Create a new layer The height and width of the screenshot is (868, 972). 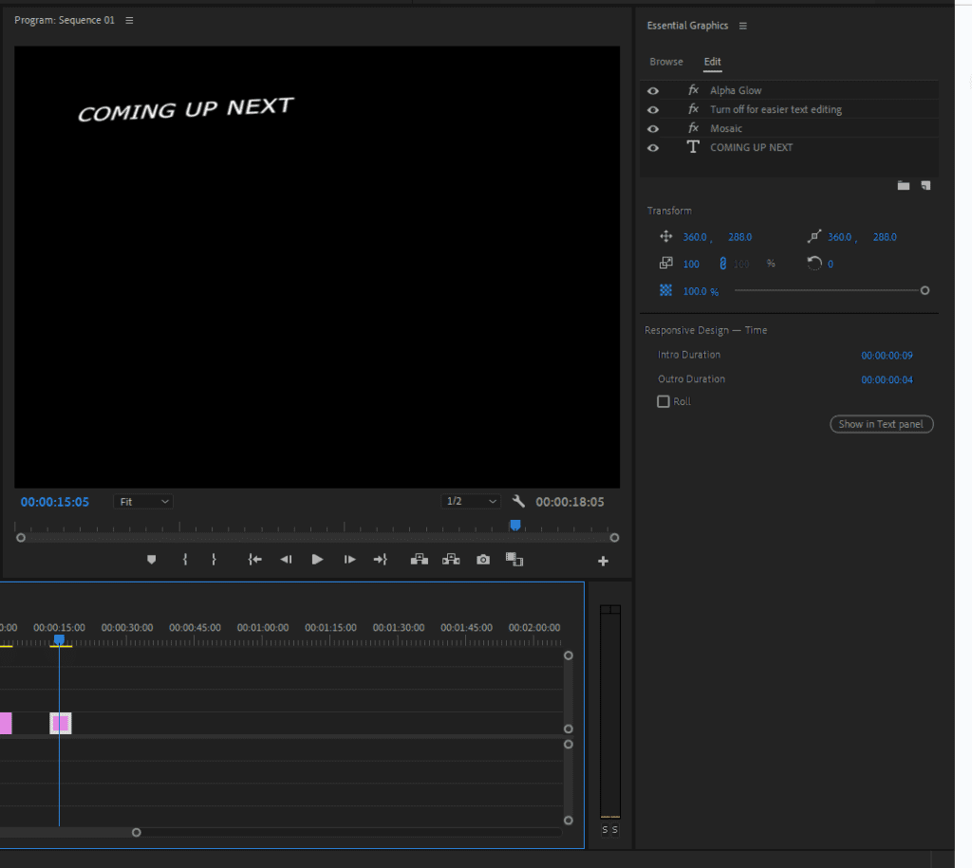[x=925, y=185]
